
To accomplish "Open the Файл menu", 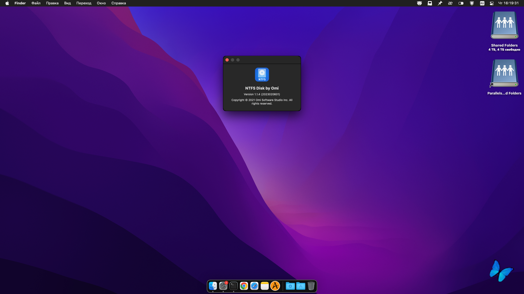I will 36,3.
